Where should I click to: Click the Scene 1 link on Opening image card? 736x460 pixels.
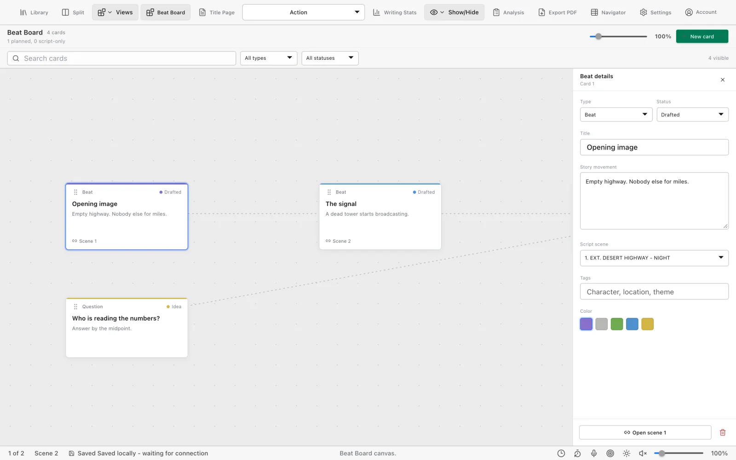coord(85,241)
